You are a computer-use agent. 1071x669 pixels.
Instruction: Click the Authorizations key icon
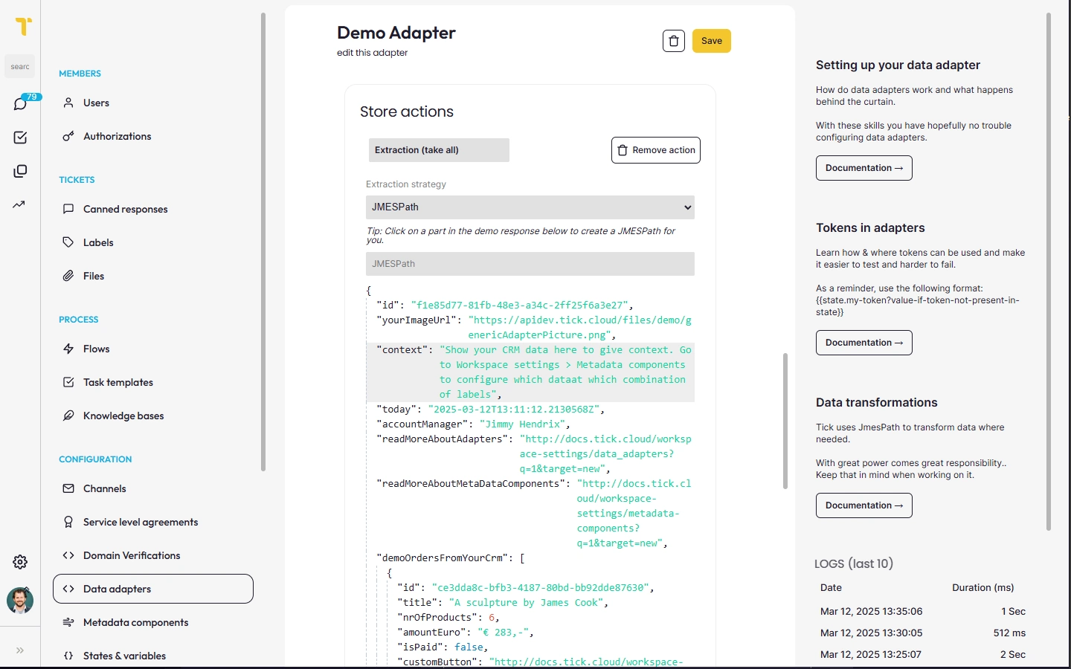click(x=68, y=136)
